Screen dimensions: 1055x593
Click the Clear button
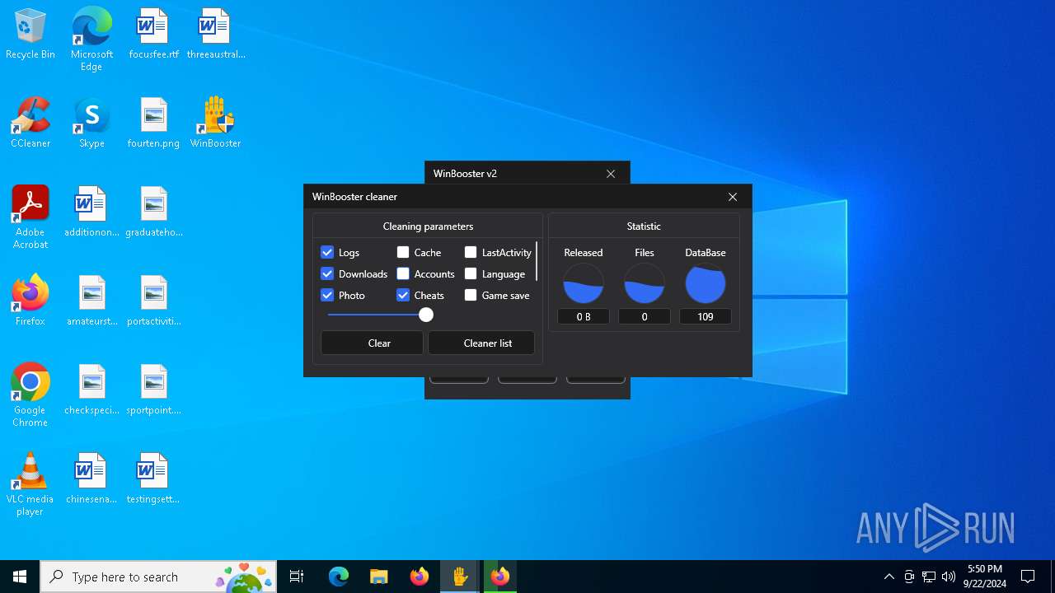pyautogui.click(x=372, y=343)
